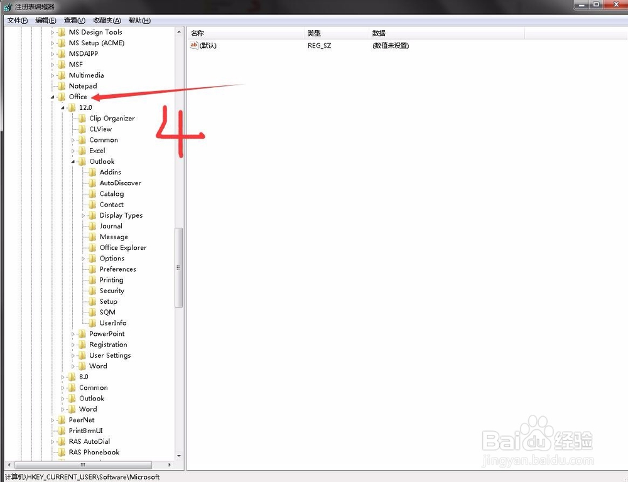Open the 文件(F) menu

click(18, 21)
